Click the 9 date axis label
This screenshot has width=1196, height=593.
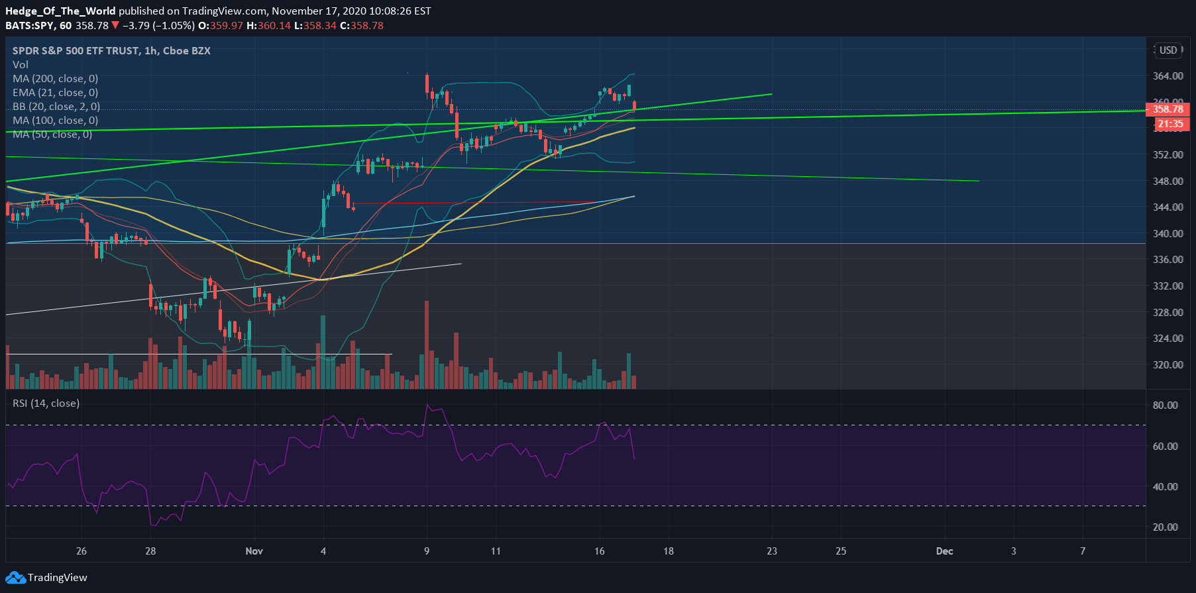[427, 551]
